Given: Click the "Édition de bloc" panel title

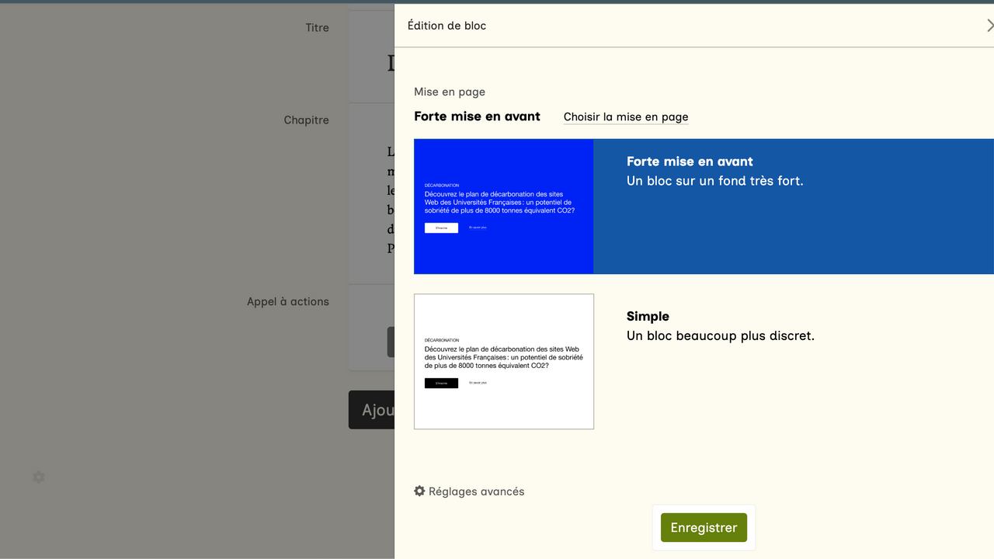Looking at the screenshot, I should point(447,26).
